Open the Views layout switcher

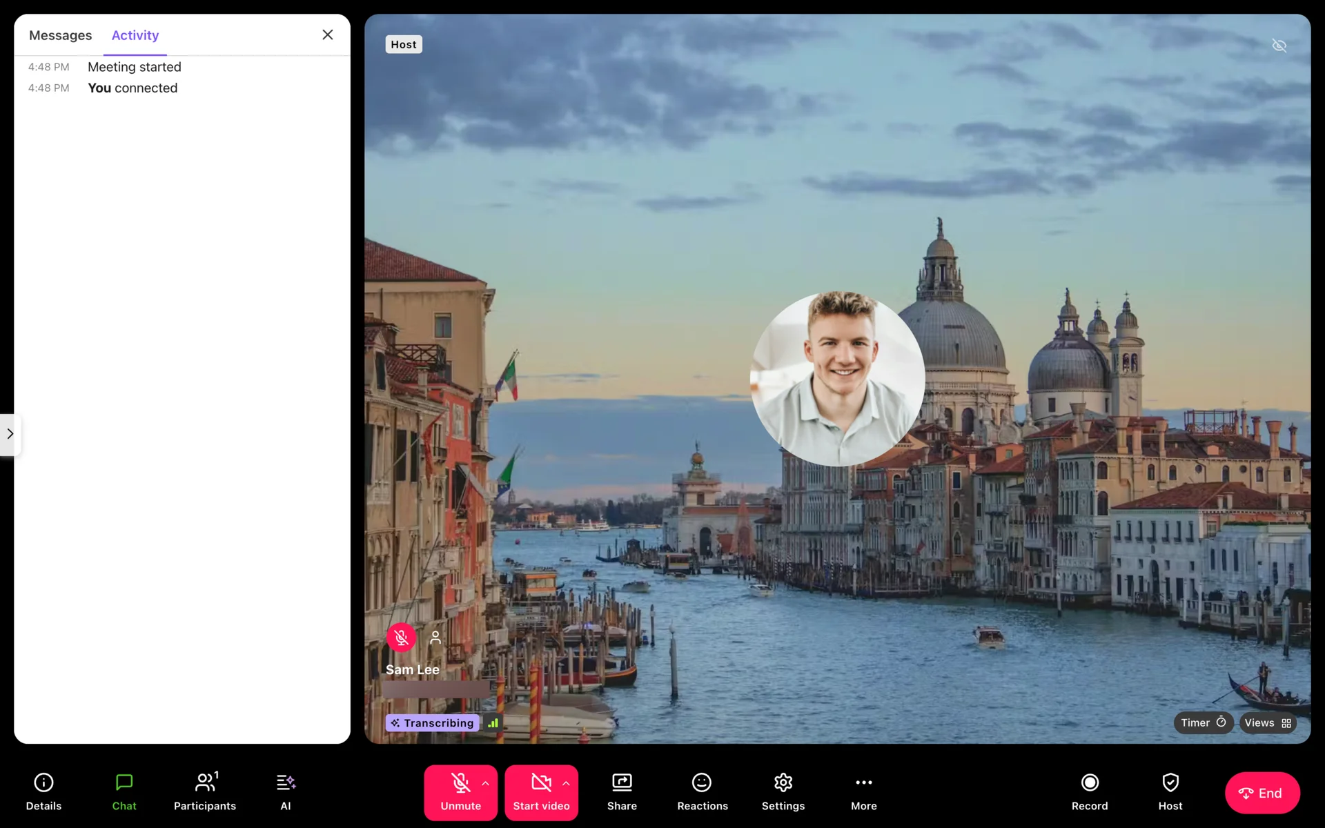[1267, 722]
